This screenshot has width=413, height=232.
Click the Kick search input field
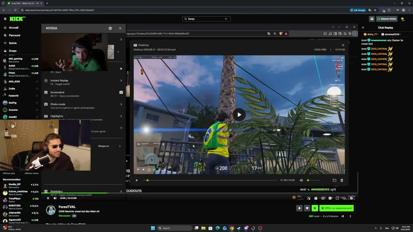pyautogui.click(x=206, y=19)
